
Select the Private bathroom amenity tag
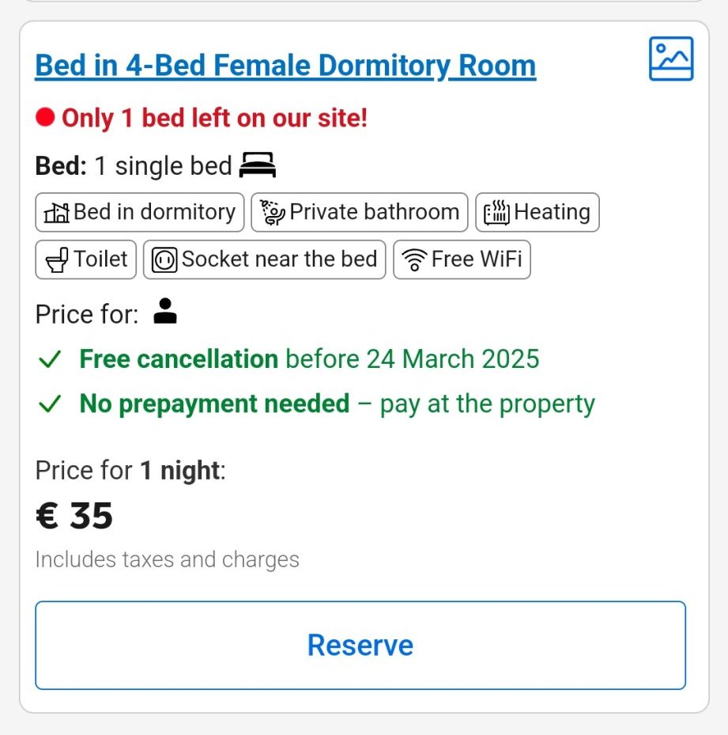tap(360, 213)
